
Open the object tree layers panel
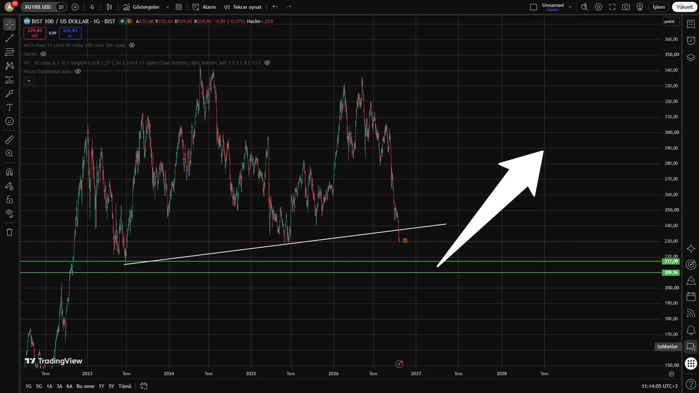pyautogui.click(x=691, y=58)
